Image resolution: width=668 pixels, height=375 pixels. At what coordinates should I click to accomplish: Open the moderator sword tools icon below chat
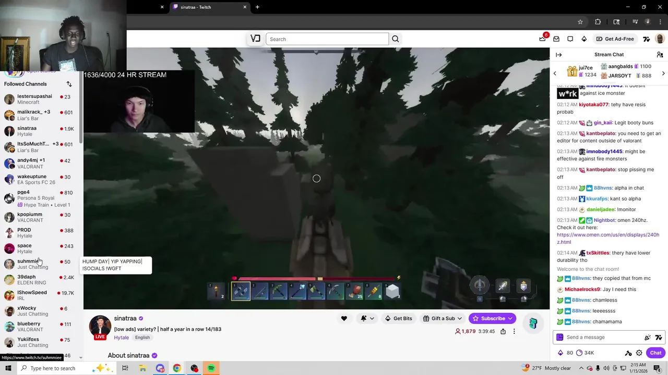pos(628,353)
